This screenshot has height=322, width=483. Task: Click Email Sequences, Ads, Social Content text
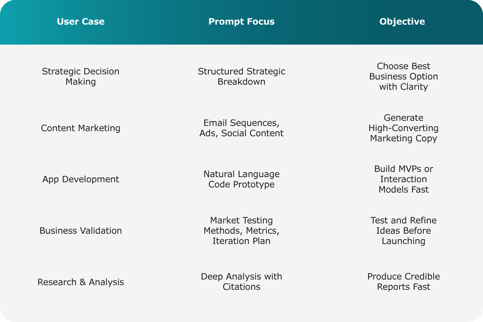pyautogui.click(x=241, y=128)
